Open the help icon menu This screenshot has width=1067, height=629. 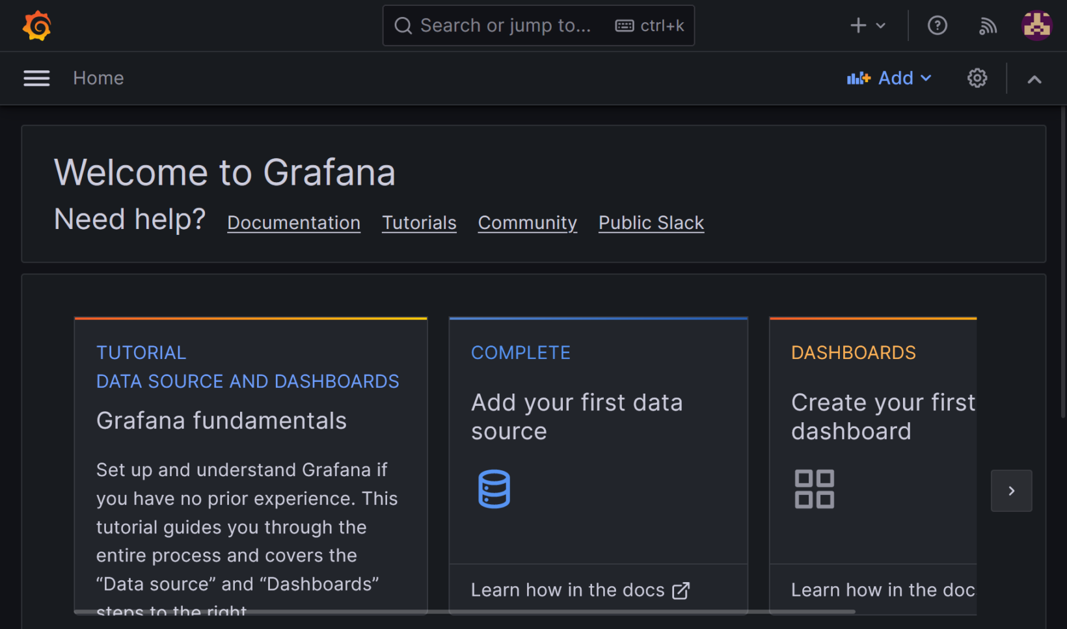pyautogui.click(x=937, y=25)
